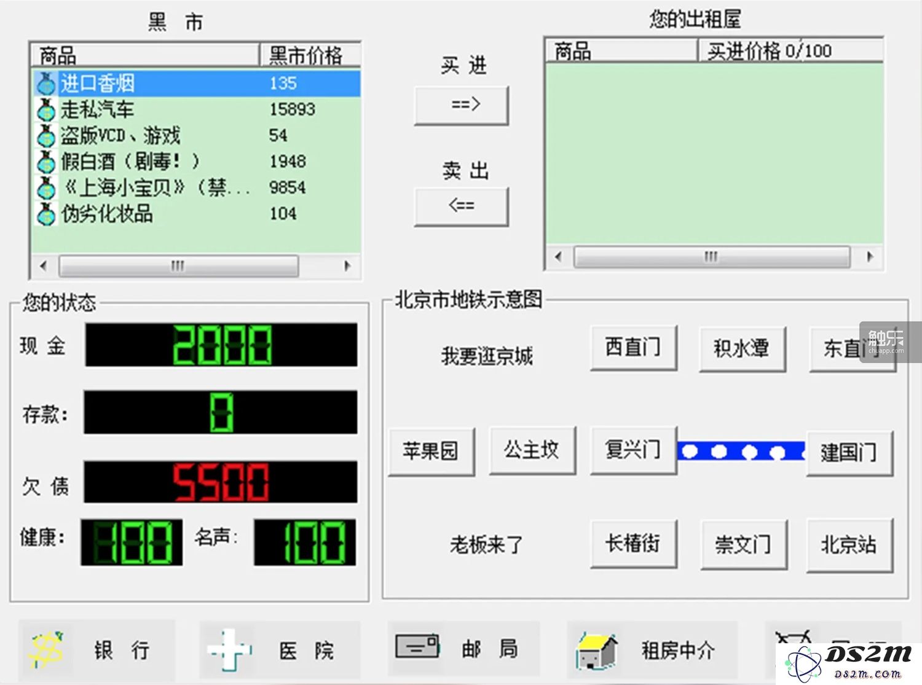Click the 黑市价格 column header
Image resolution: width=922 pixels, height=685 pixels.
[x=310, y=55]
